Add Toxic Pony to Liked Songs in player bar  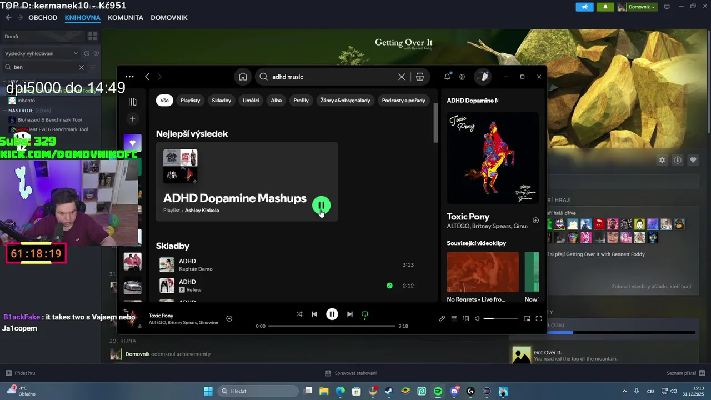point(229,318)
